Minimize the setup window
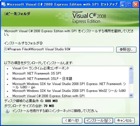 click(123, 4)
